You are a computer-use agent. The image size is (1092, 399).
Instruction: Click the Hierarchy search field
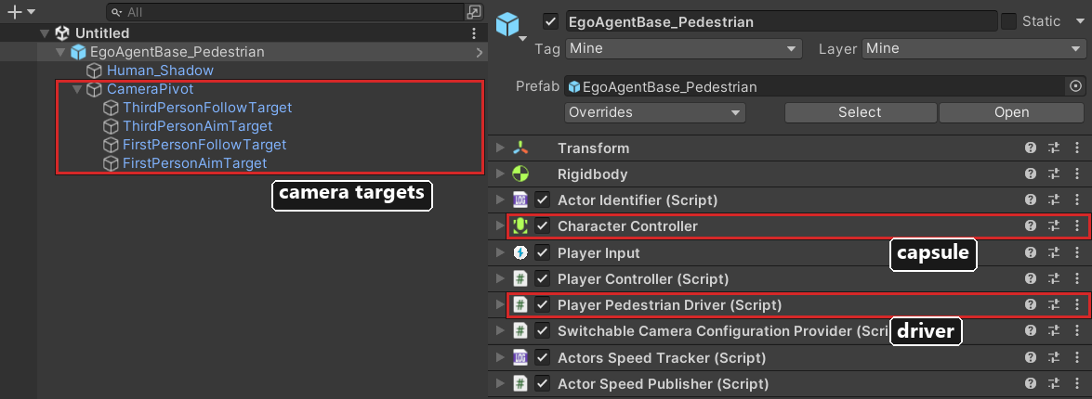[285, 12]
